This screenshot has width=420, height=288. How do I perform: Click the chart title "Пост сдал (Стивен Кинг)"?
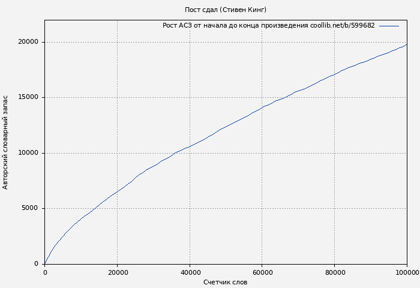[x=226, y=10]
